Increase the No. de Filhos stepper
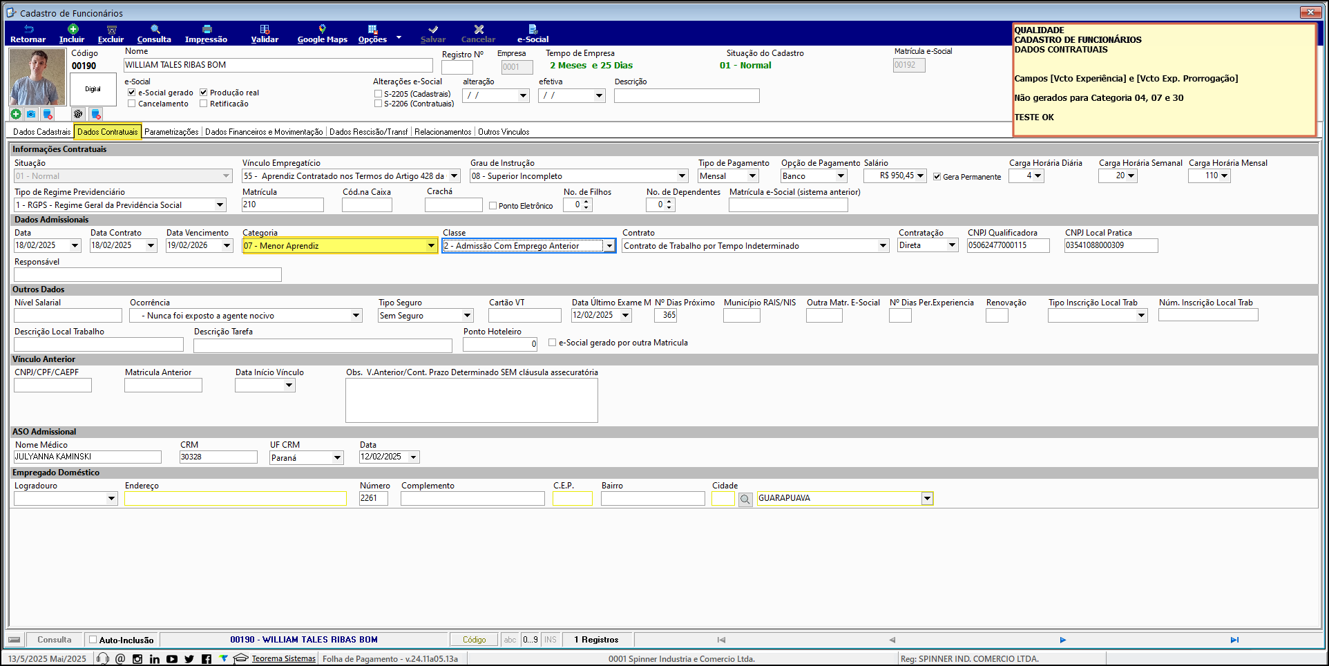This screenshot has height=666, width=1329. tap(586, 202)
